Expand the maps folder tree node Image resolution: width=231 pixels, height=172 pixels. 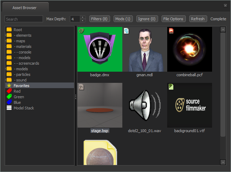(x=6, y=41)
